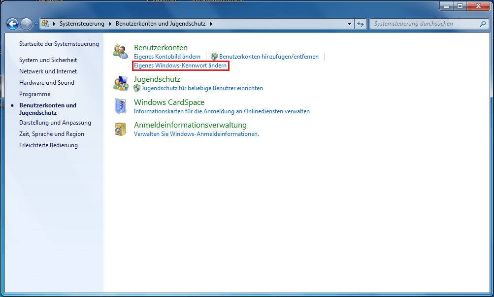Click the search magnifier icon
Image resolution: width=494 pixels, height=297 pixels.
tap(483, 24)
